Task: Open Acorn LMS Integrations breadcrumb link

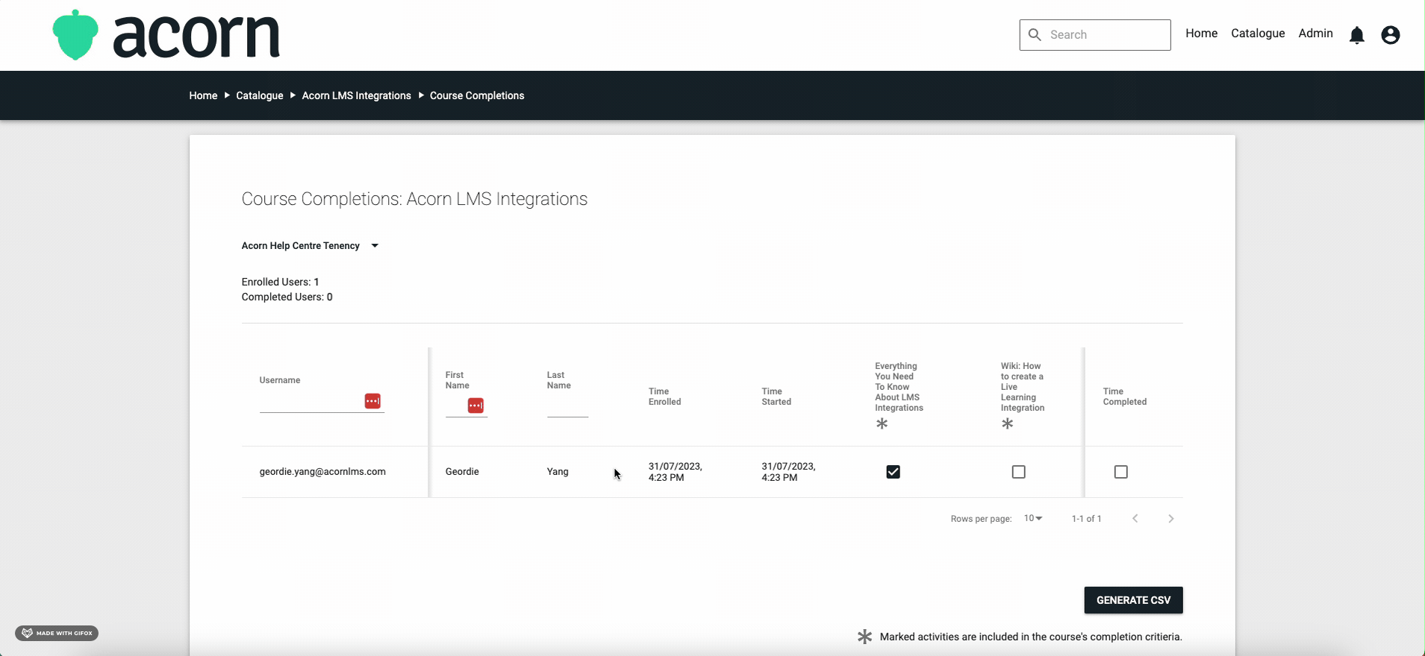Action: (x=356, y=95)
